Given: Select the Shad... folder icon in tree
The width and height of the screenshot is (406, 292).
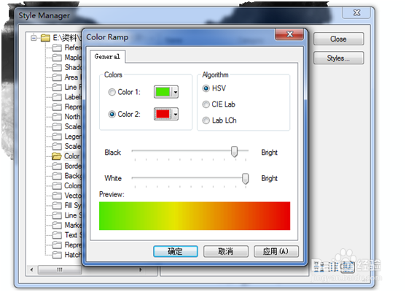Looking at the screenshot, I should [x=57, y=67].
